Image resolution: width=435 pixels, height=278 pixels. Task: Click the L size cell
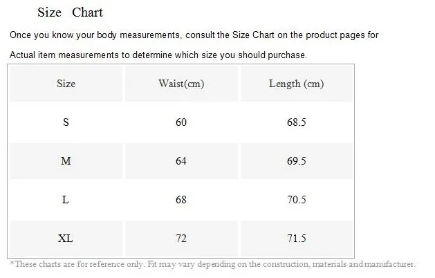(66, 199)
